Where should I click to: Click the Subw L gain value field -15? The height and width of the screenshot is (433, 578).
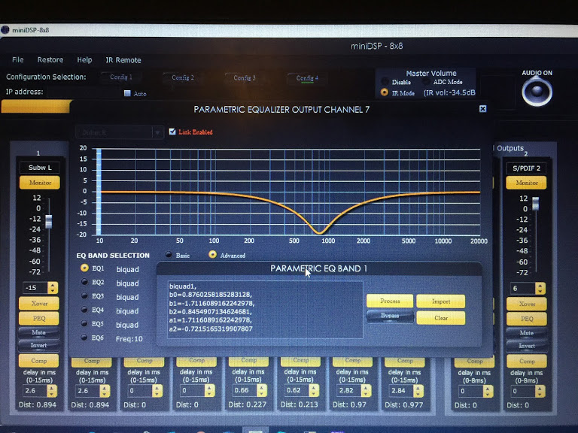pyautogui.click(x=35, y=288)
